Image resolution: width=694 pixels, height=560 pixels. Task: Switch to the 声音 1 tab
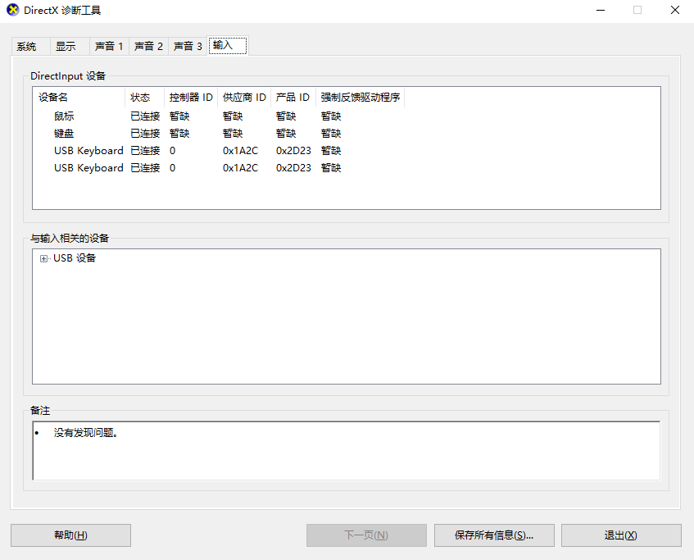click(109, 47)
